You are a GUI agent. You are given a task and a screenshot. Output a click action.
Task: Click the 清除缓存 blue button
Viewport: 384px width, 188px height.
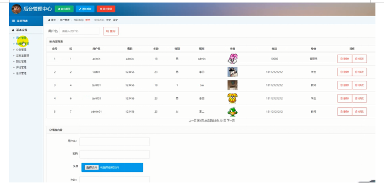[x=85, y=9]
